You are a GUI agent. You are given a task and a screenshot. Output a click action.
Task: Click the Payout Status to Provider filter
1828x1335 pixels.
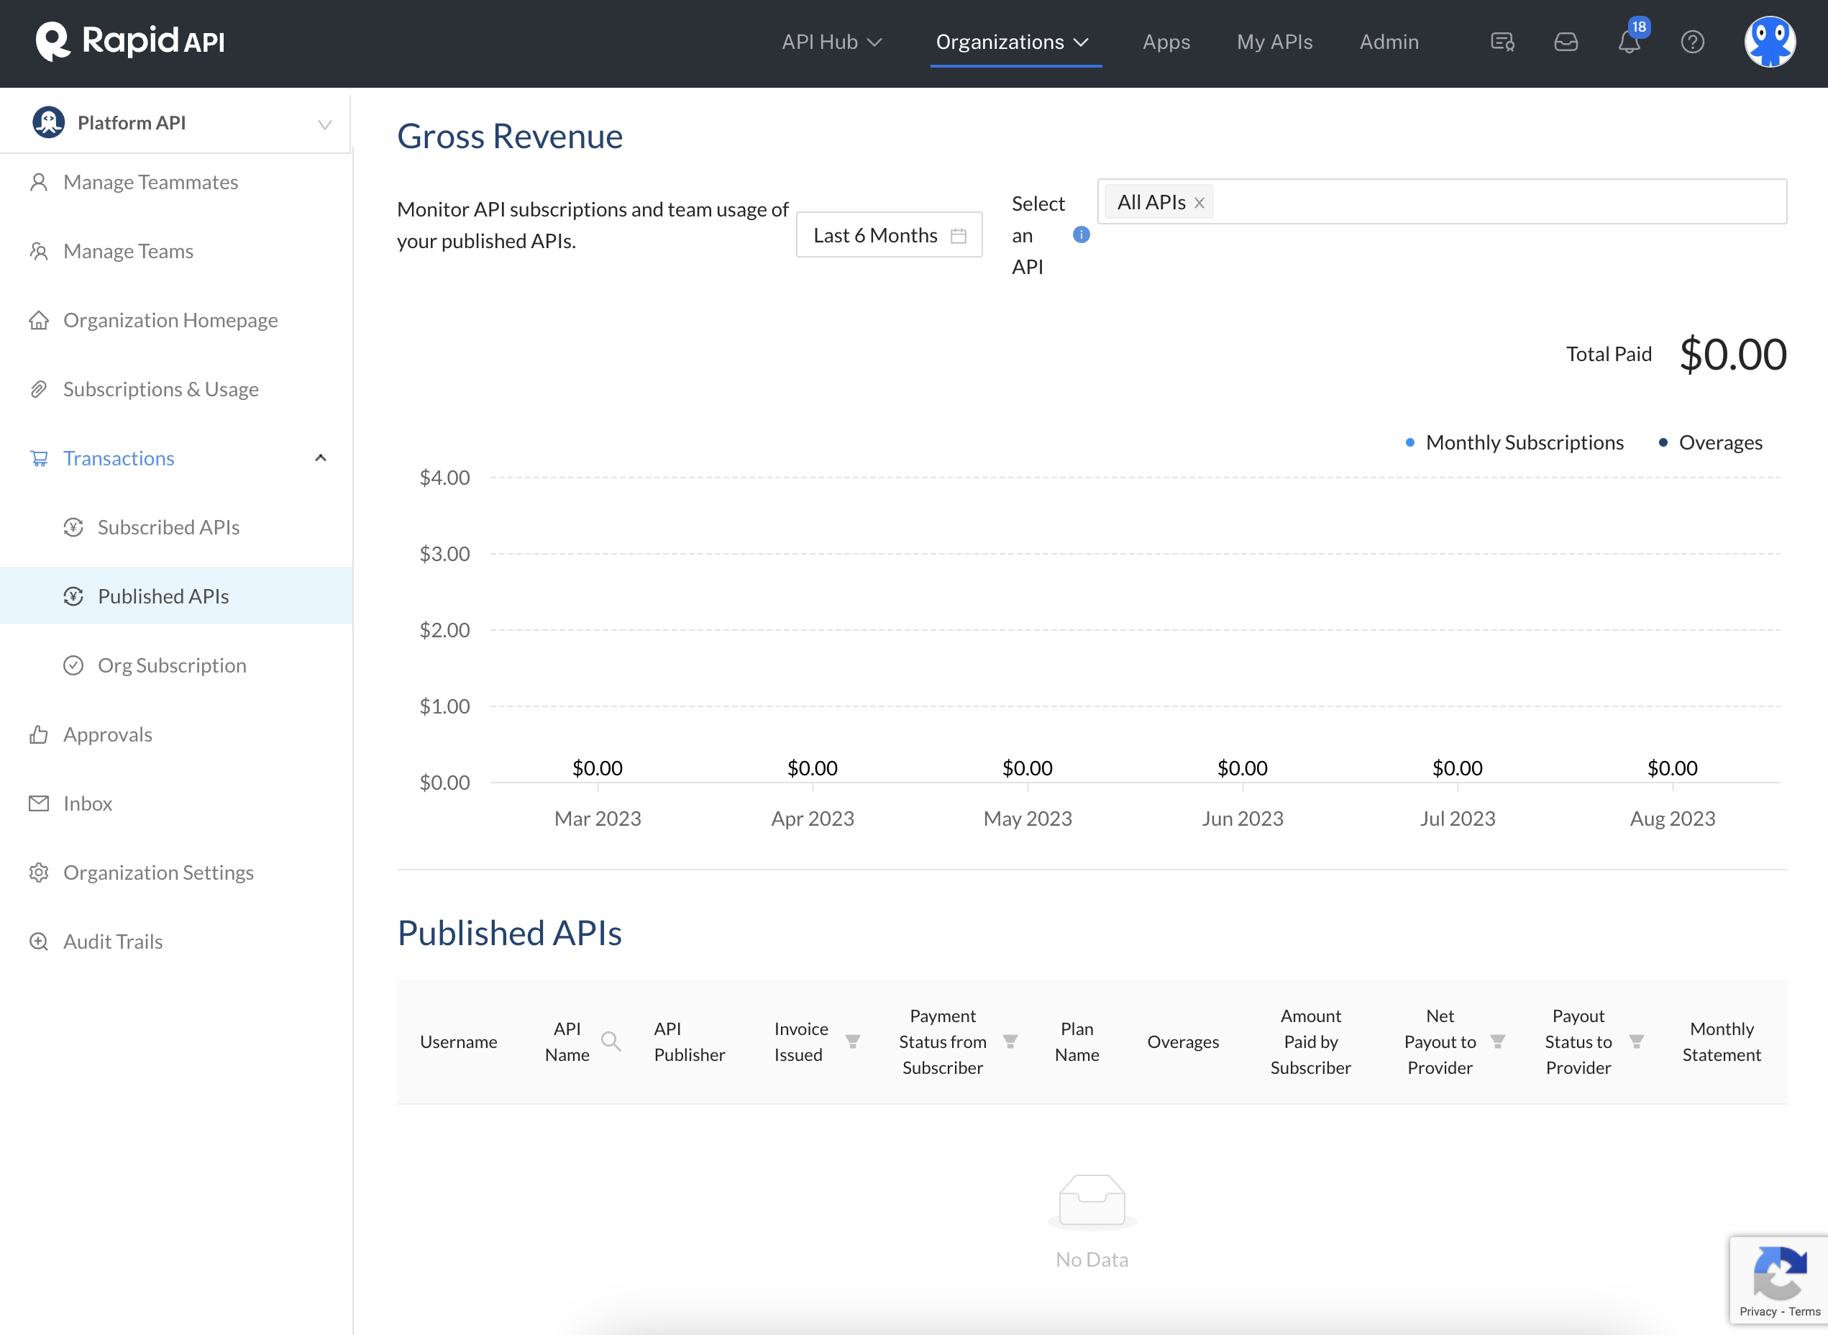coord(1636,1042)
